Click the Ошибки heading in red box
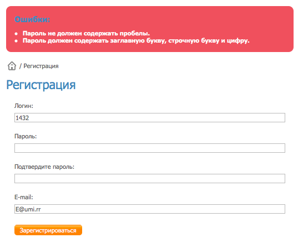The width and height of the screenshot is (298, 243). point(32,19)
